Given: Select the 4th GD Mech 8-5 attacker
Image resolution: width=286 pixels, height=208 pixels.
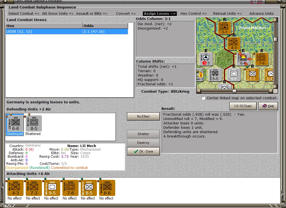Looking at the screenshot, I should tap(89, 188).
